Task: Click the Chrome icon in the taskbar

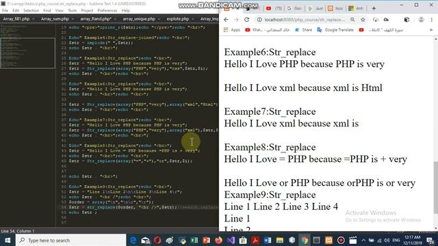Action: (x=304, y=240)
